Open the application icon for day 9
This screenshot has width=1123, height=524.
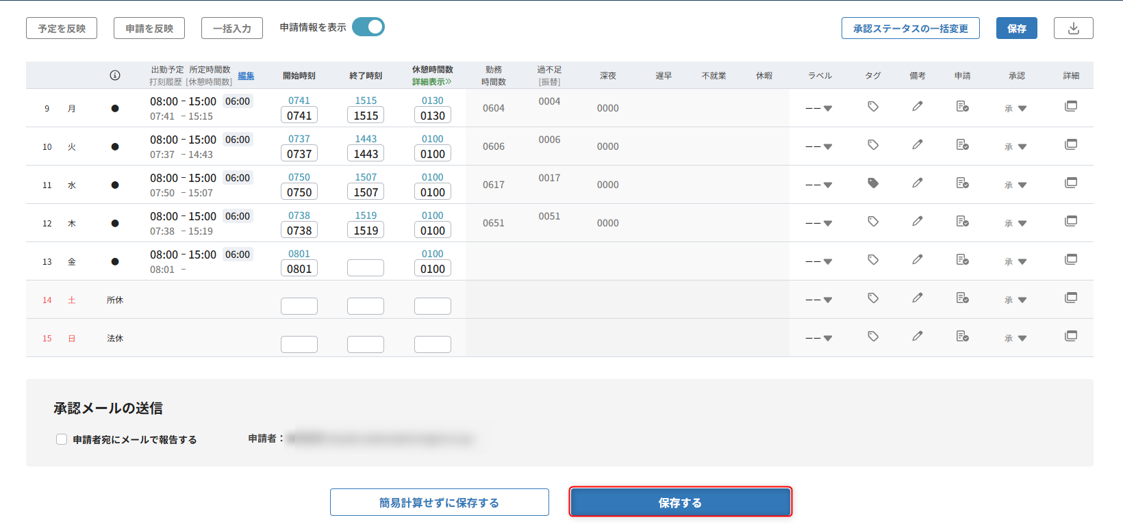point(962,107)
